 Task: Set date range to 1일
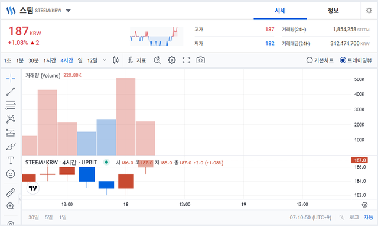pos(63,217)
